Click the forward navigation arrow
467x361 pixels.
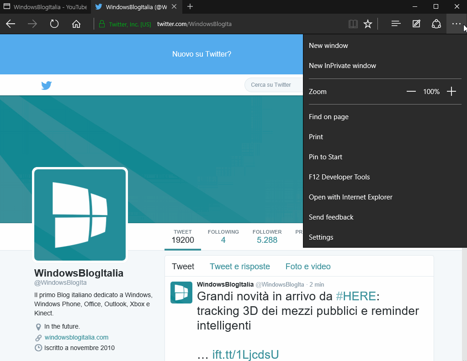[32, 24]
